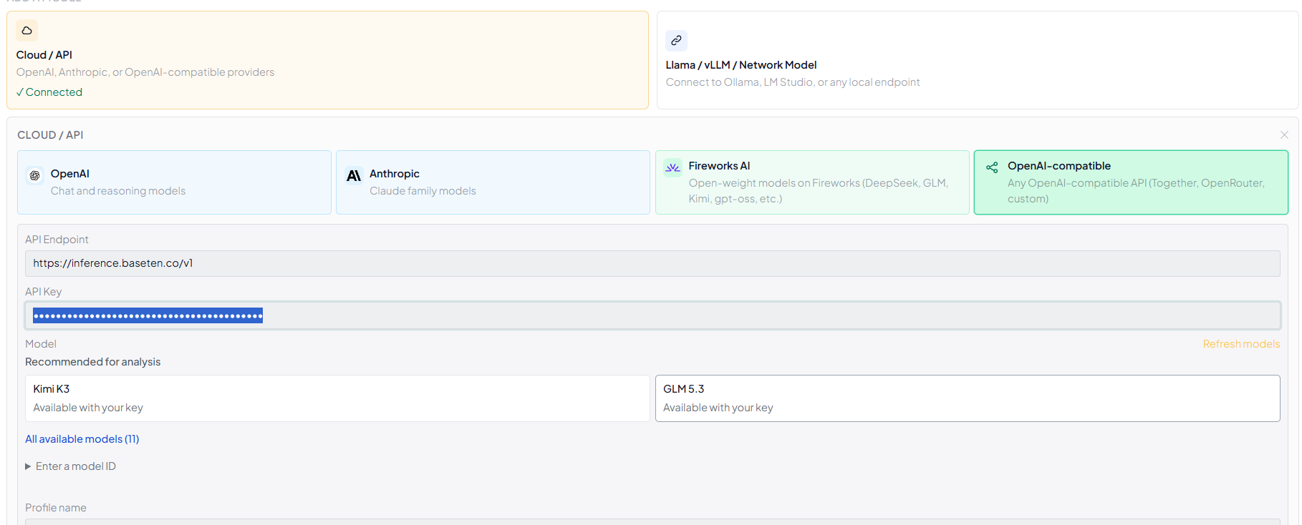Click the Connected status text
Image resolution: width=1302 pixels, height=525 pixels.
click(x=49, y=92)
